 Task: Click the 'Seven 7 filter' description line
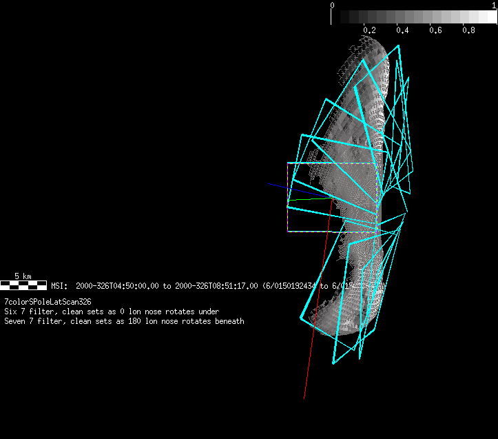124,321
